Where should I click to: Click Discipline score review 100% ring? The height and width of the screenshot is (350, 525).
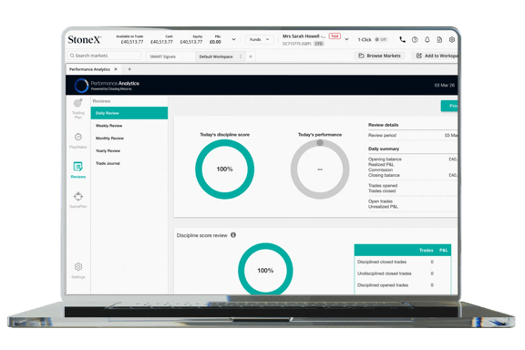[x=265, y=269]
